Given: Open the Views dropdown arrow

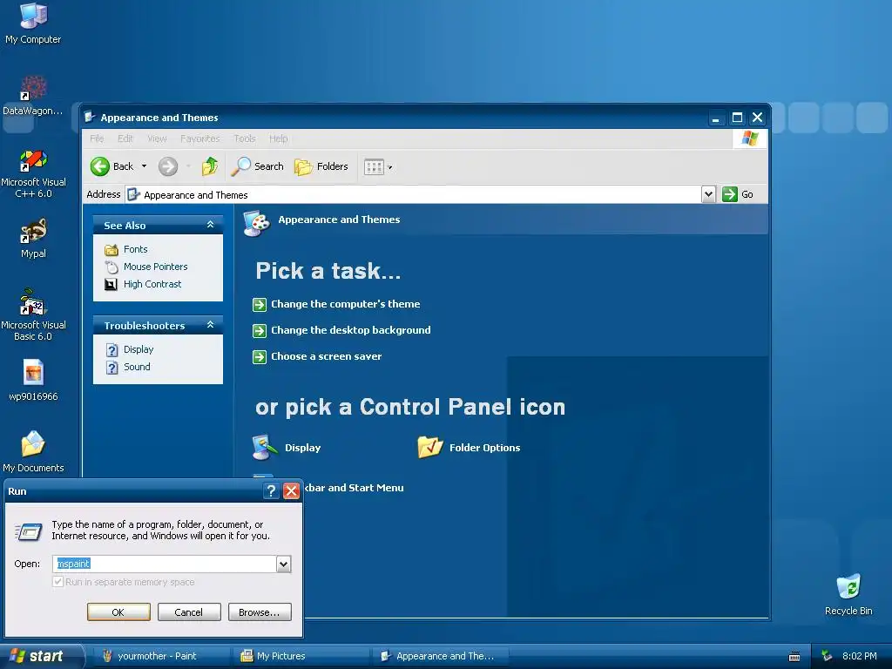Looking at the screenshot, I should (x=389, y=168).
